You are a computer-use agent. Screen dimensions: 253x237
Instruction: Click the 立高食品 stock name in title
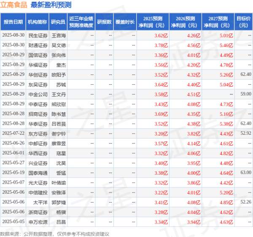(x=14, y=5)
